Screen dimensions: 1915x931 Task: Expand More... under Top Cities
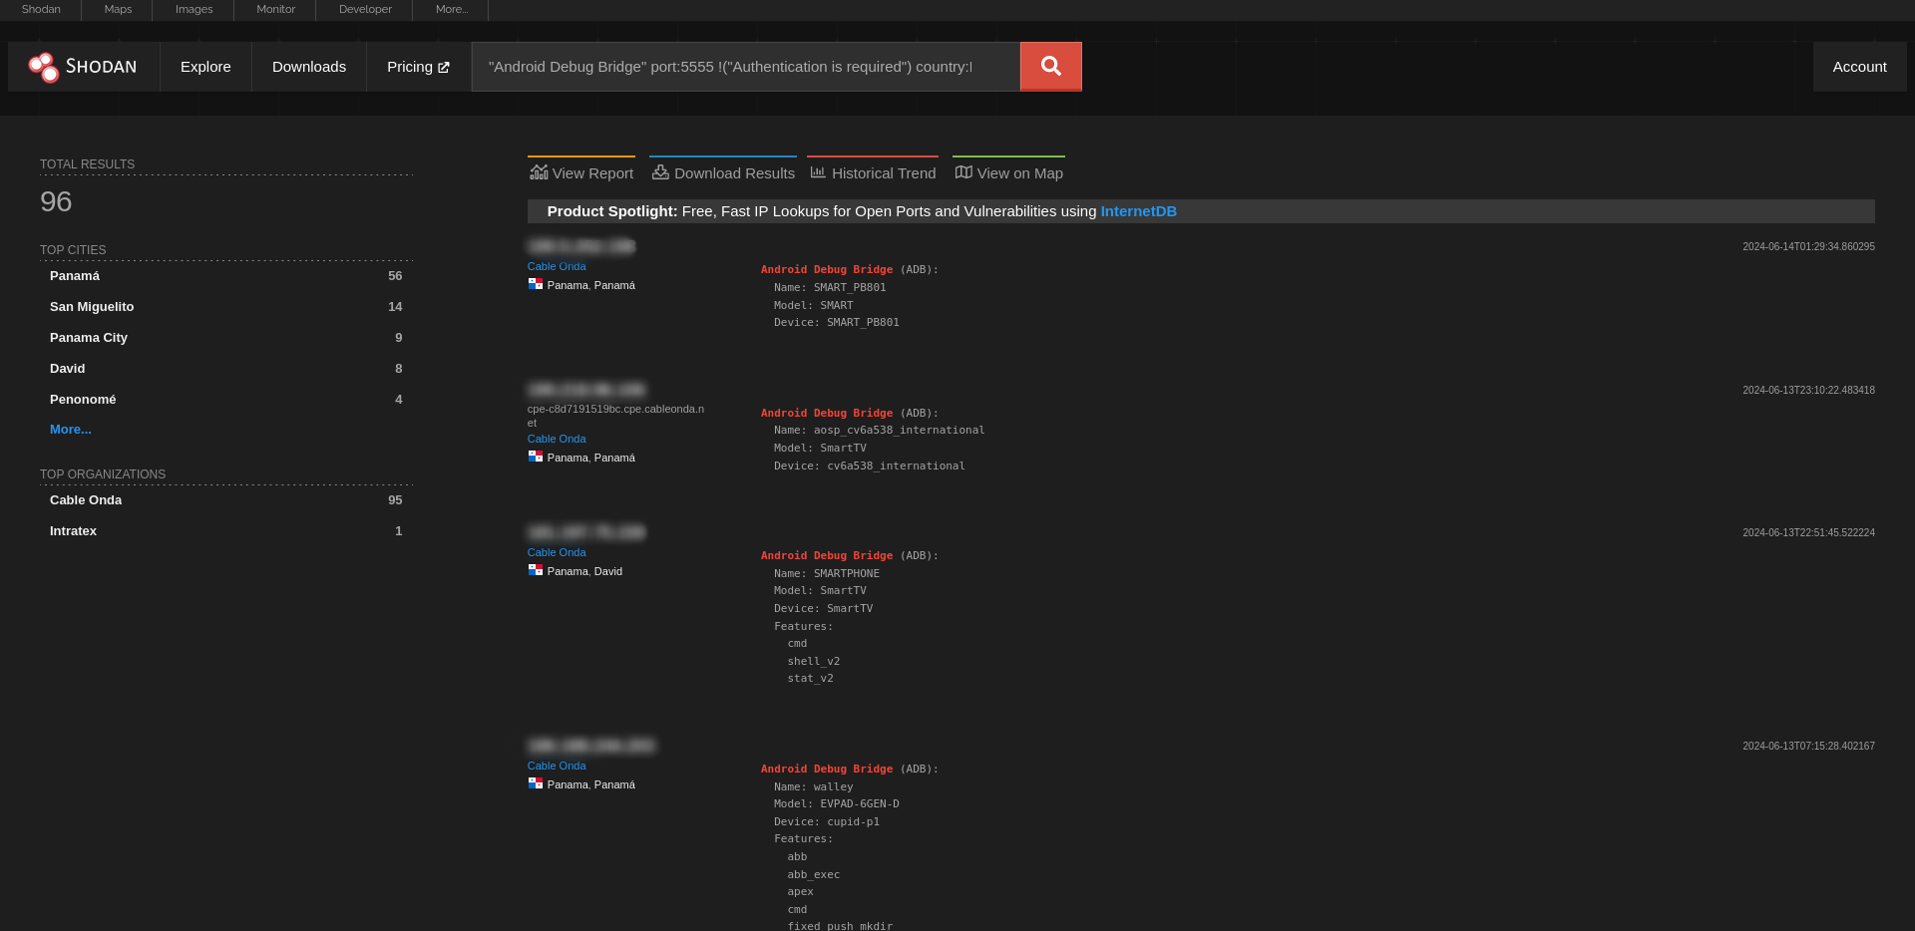pos(71,430)
